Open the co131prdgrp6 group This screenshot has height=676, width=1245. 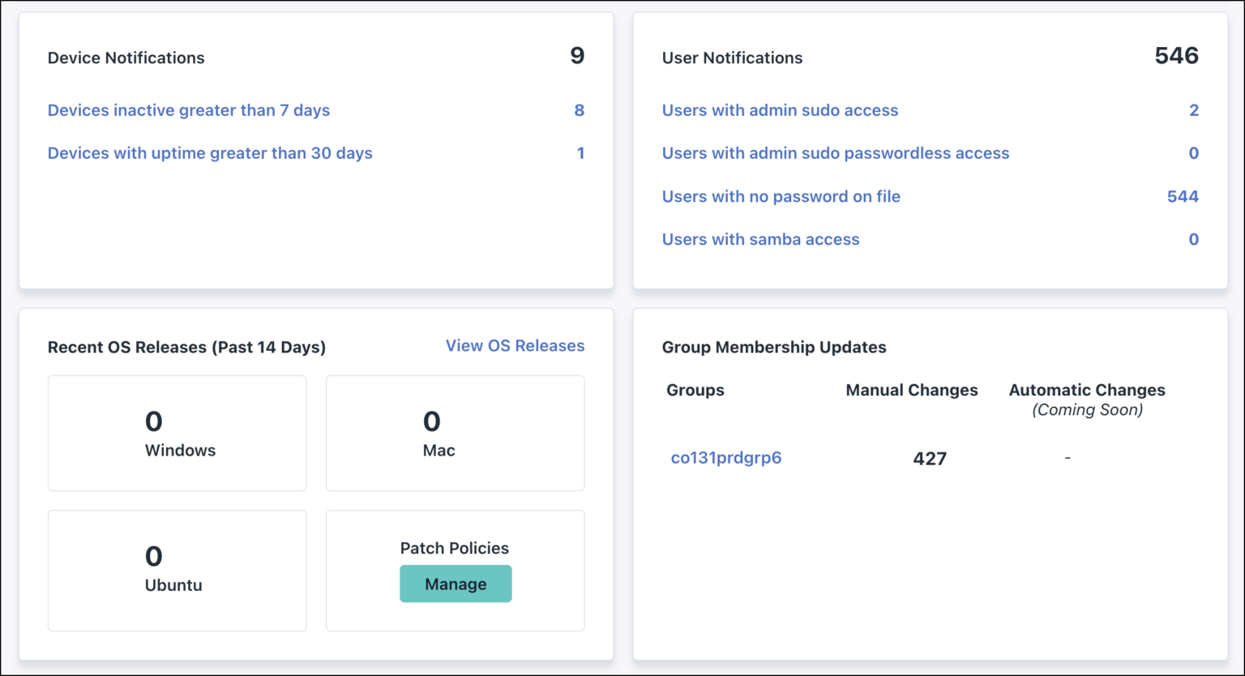pyautogui.click(x=725, y=457)
